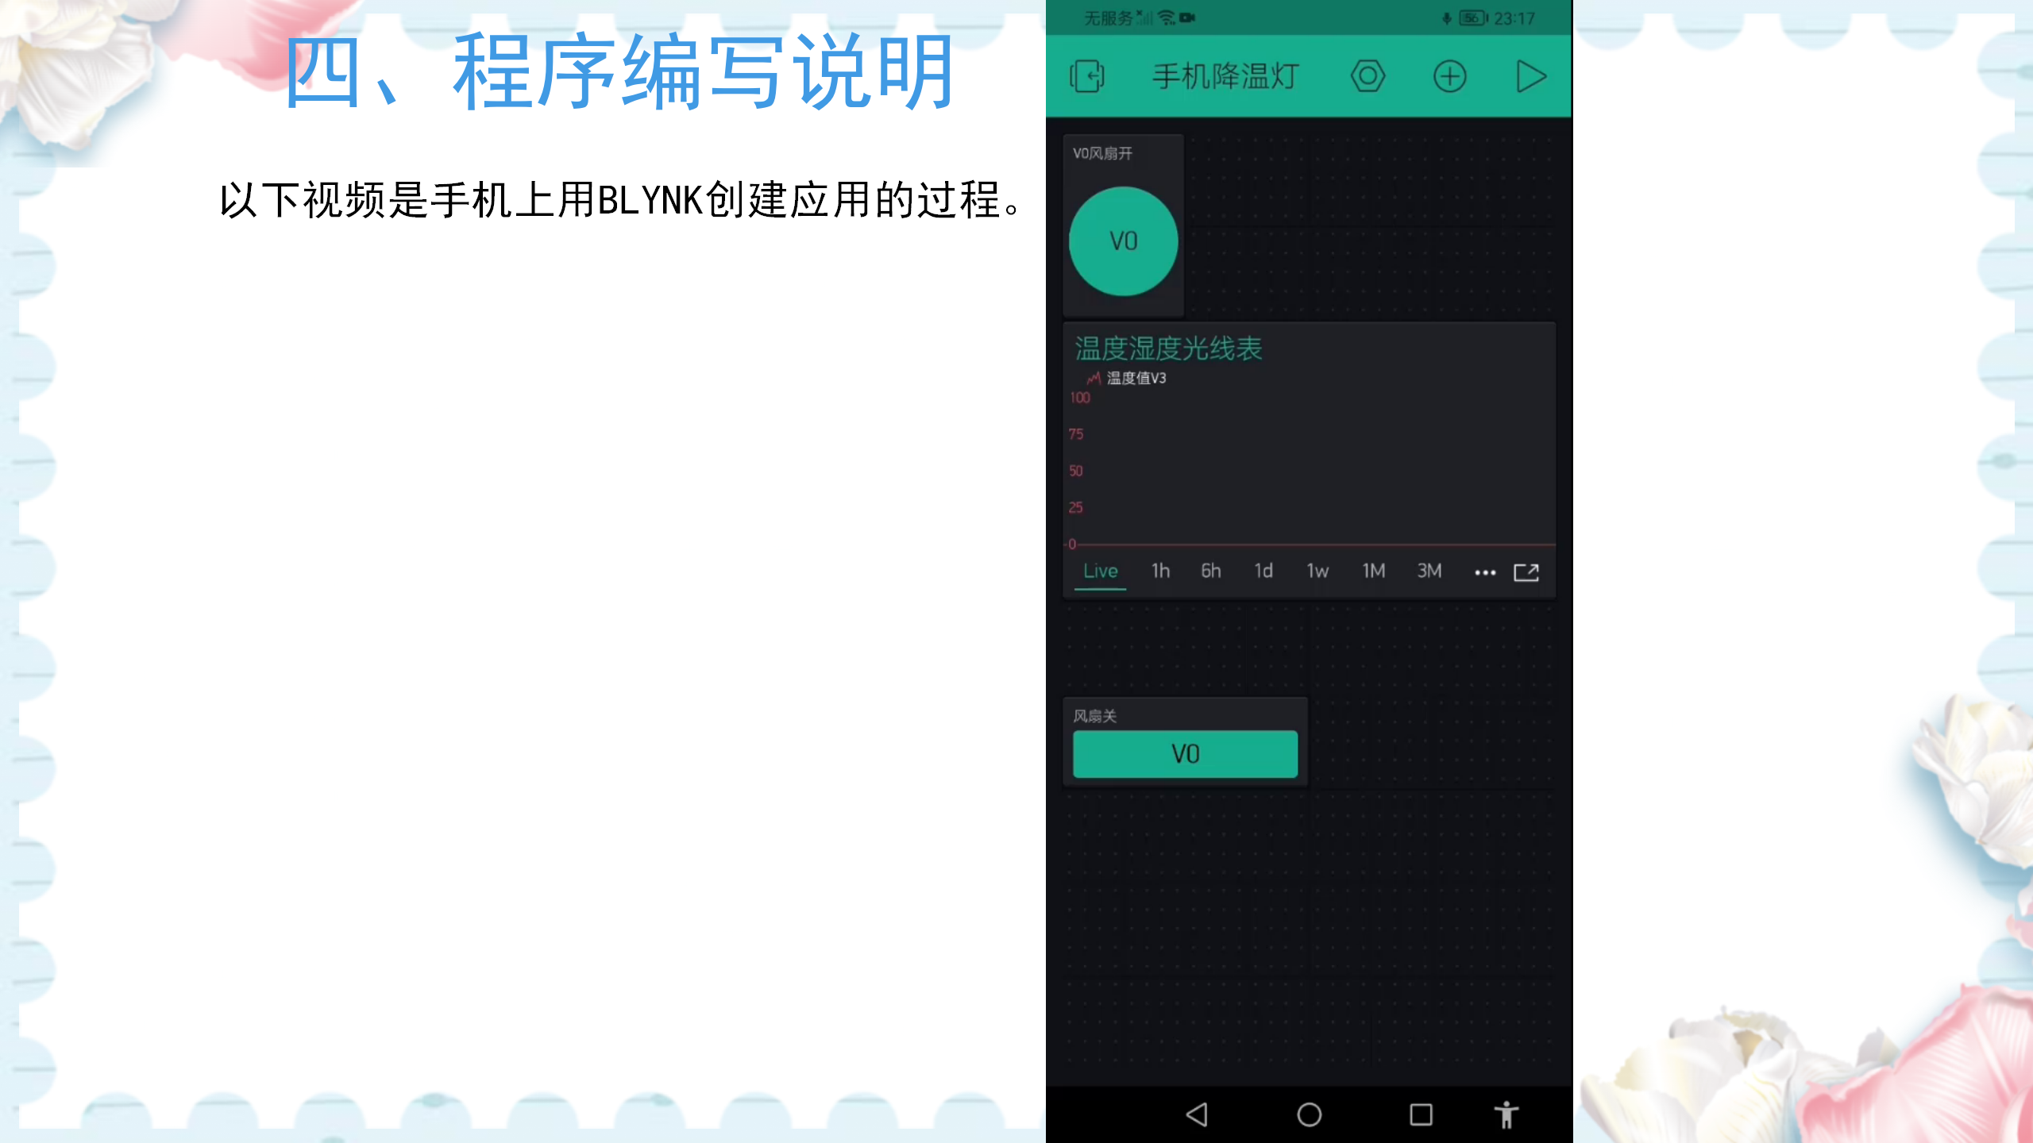Expand the 温度湿度光线表 chart panel
Viewport: 2033px width, 1143px height.
[1526, 572]
